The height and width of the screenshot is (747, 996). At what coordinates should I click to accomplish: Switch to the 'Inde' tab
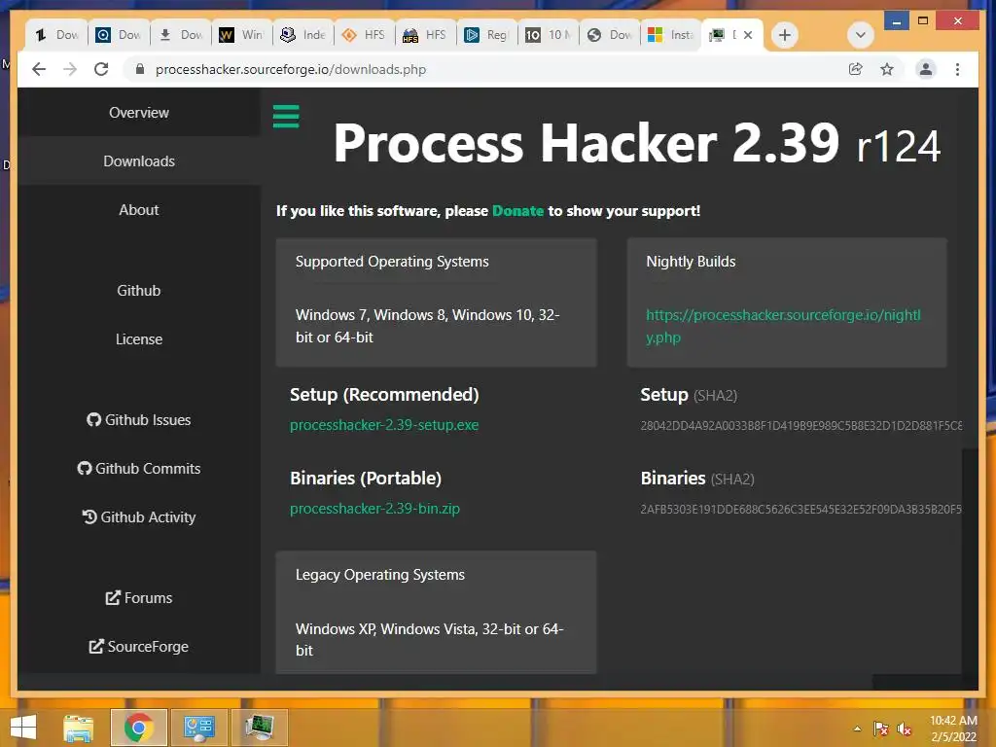(303, 35)
